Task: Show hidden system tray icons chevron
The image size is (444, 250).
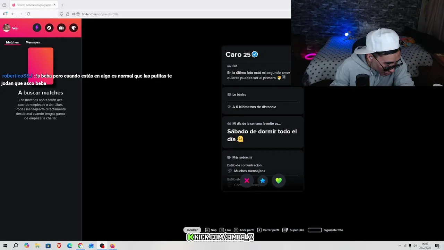Action: tap(400, 246)
